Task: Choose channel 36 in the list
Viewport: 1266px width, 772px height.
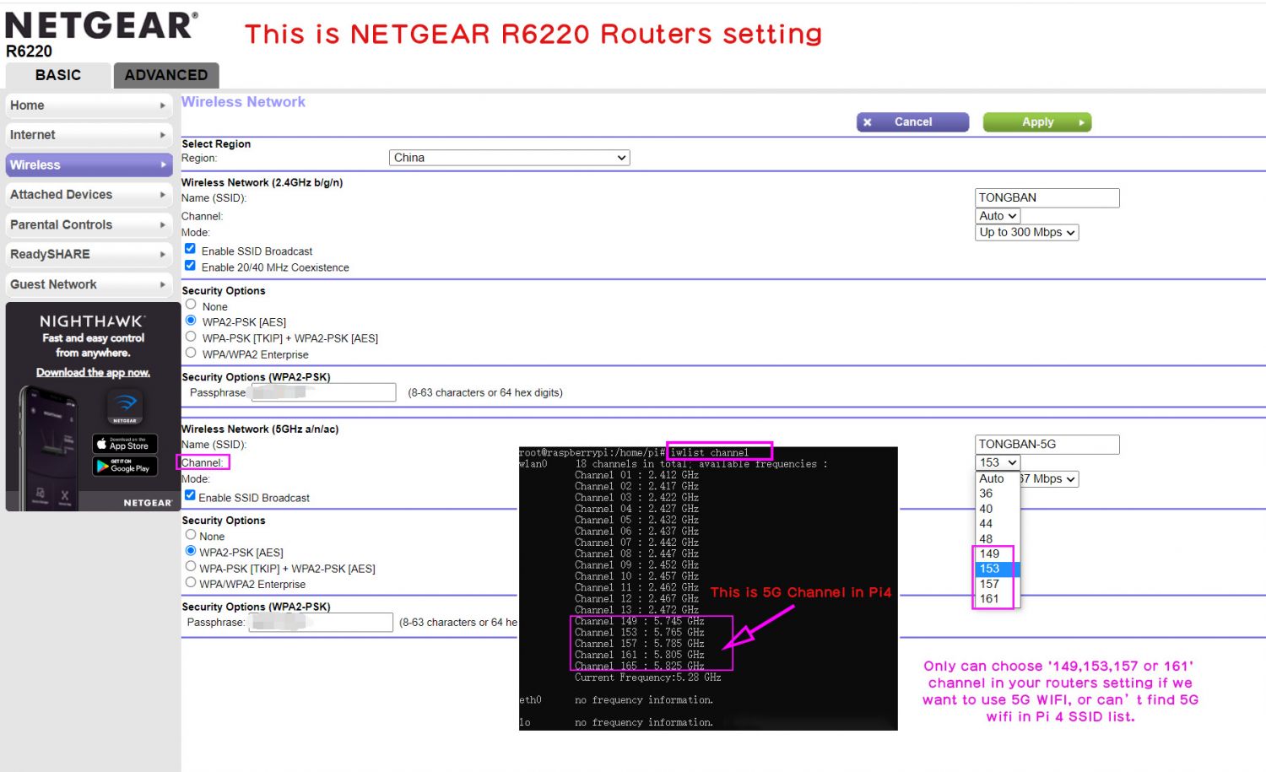Action: pos(998,494)
